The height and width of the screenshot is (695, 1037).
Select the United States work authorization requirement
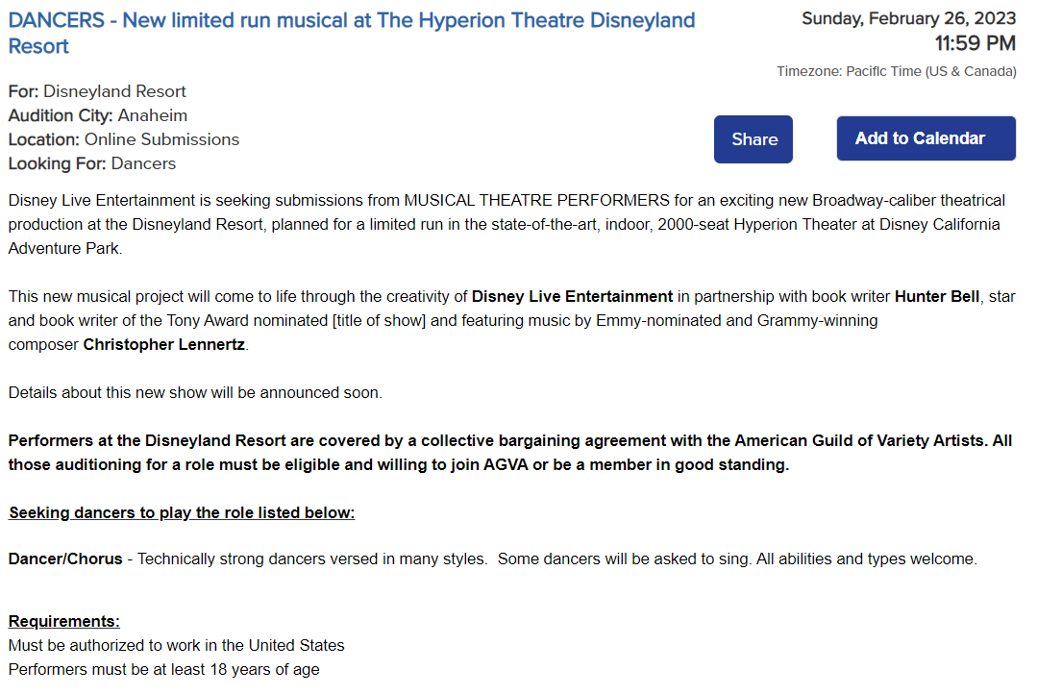click(x=176, y=645)
